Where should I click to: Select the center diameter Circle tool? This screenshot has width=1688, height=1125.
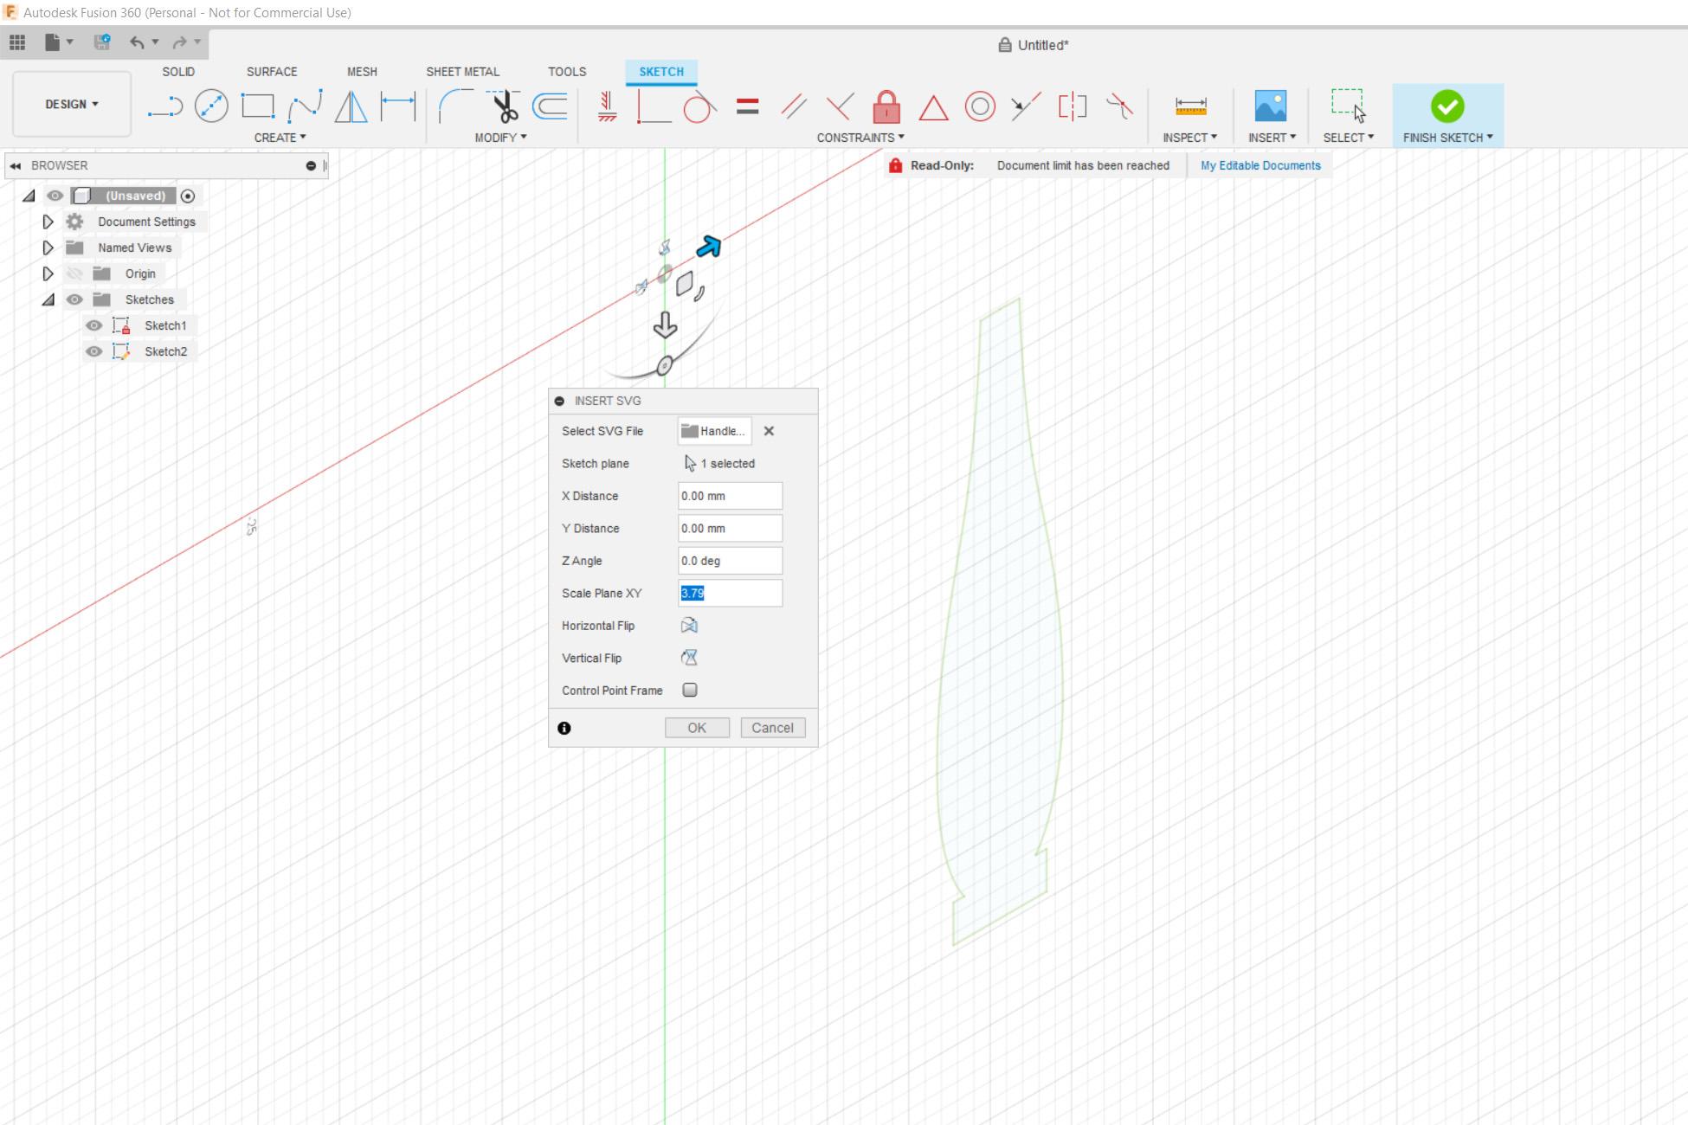pyautogui.click(x=211, y=106)
